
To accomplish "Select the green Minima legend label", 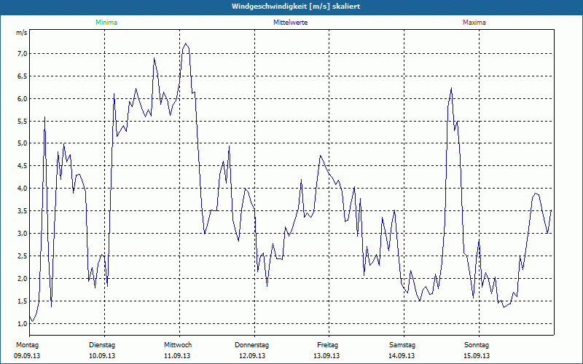I will point(106,23).
